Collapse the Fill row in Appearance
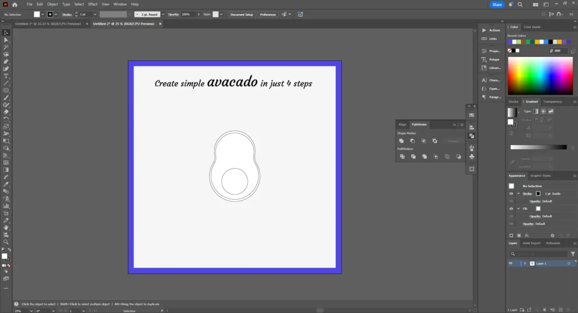This screenshot has height=313, width=578. click(519, 209)
